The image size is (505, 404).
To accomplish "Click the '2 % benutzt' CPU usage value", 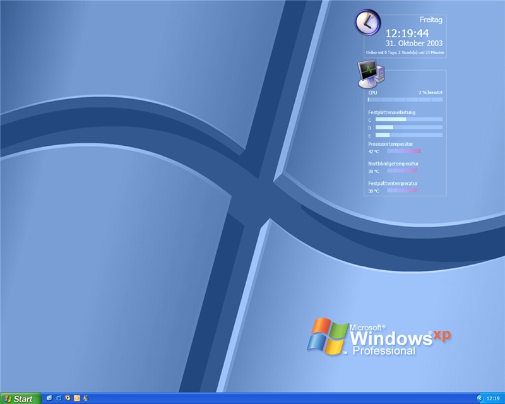I will pyautogui.click(x=431, y=92).
